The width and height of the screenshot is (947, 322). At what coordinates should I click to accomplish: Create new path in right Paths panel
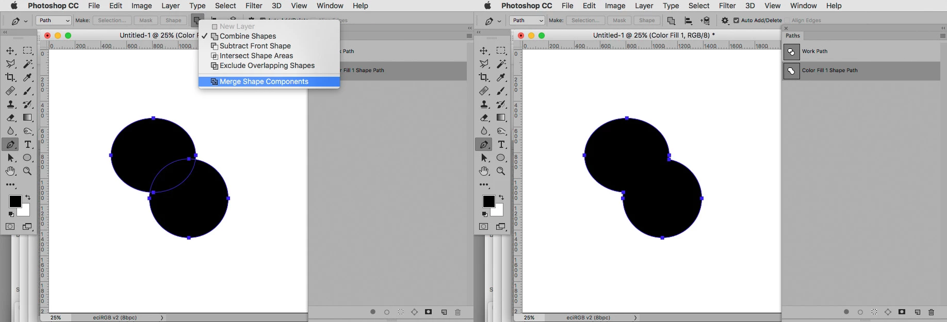pos(918,312)
